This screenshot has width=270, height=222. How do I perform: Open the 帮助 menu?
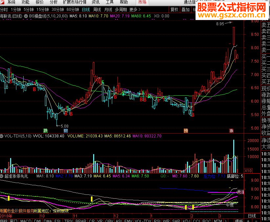pos(124,2)
